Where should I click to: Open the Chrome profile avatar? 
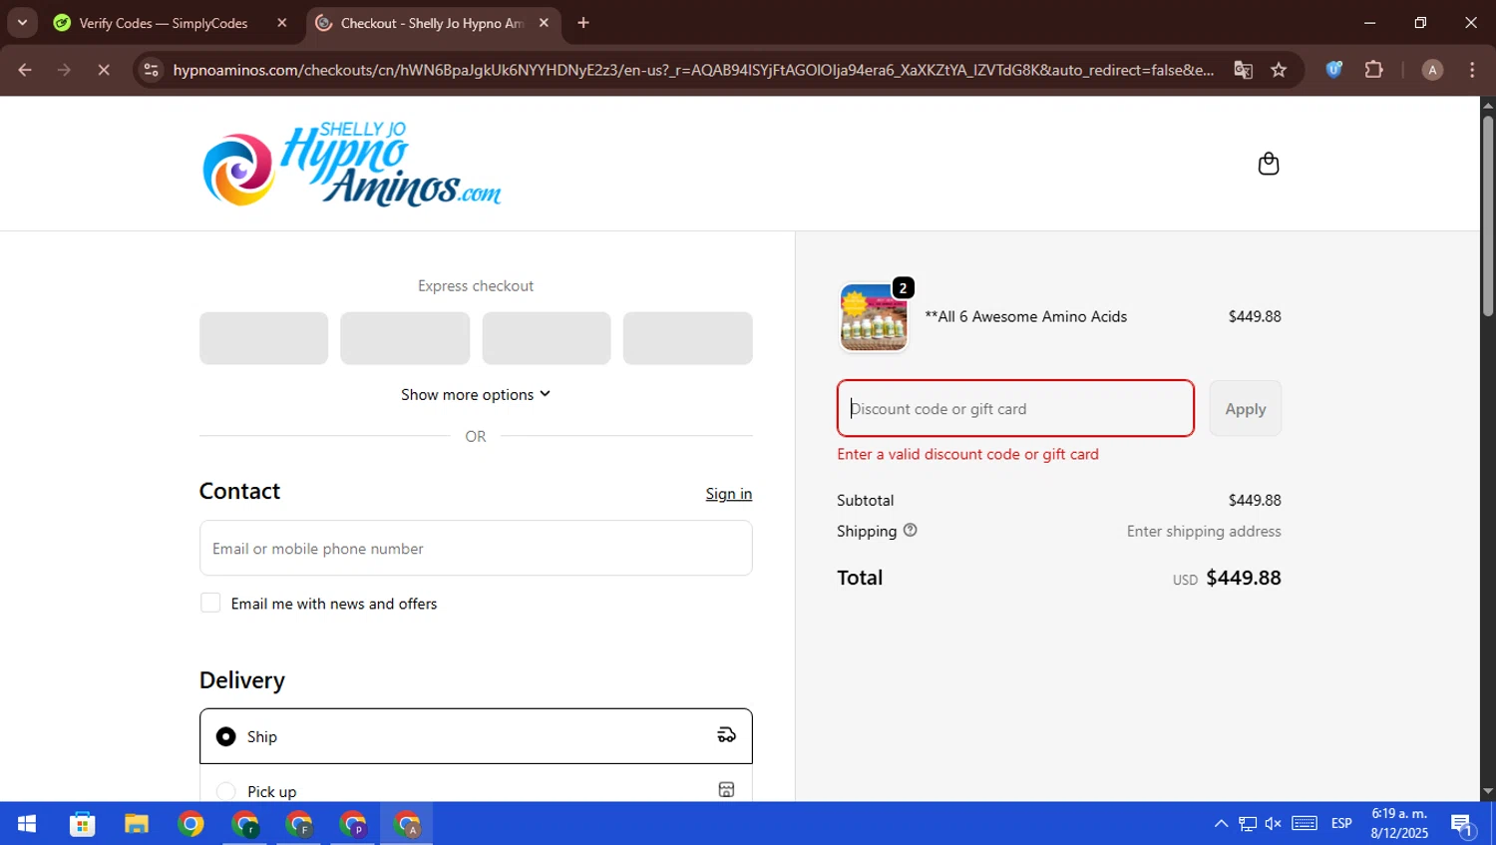tap(1432, 70)
